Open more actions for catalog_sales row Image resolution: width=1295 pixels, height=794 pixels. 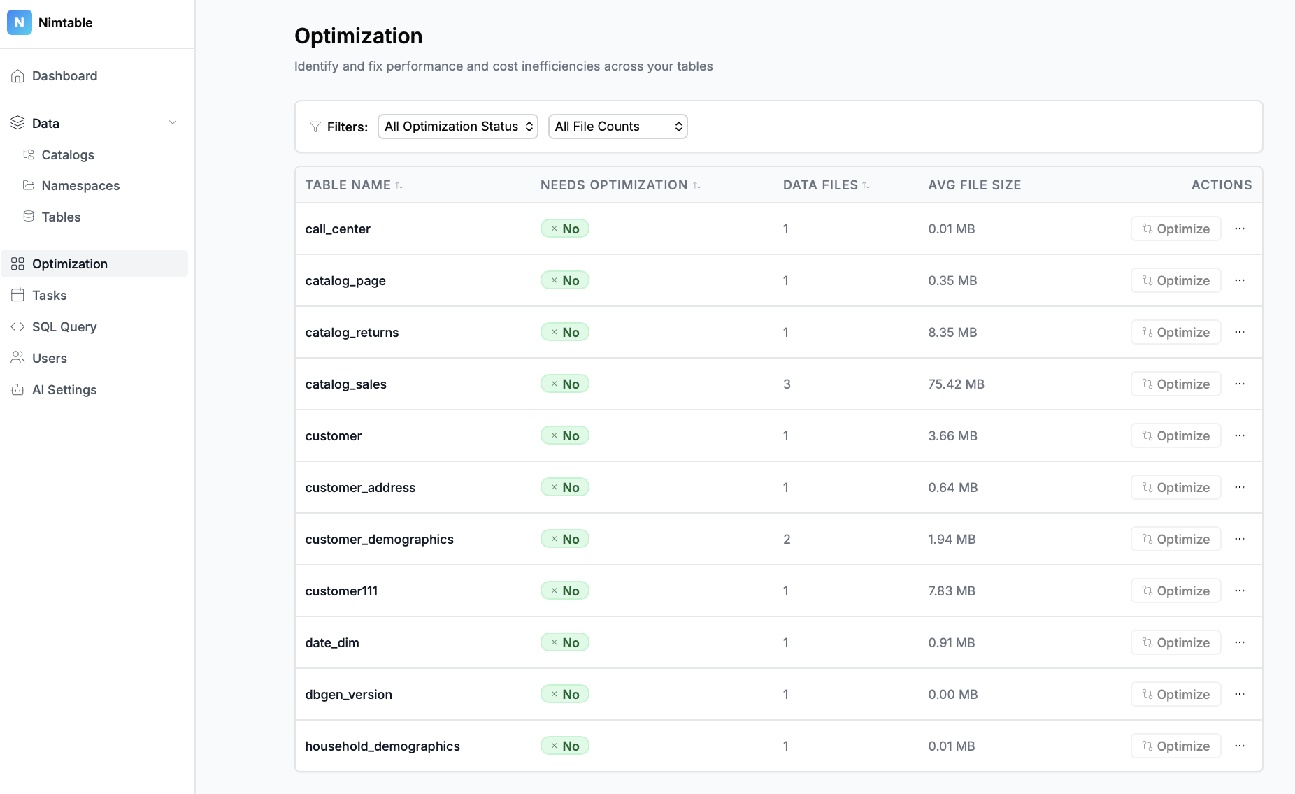pos(1240,384)
